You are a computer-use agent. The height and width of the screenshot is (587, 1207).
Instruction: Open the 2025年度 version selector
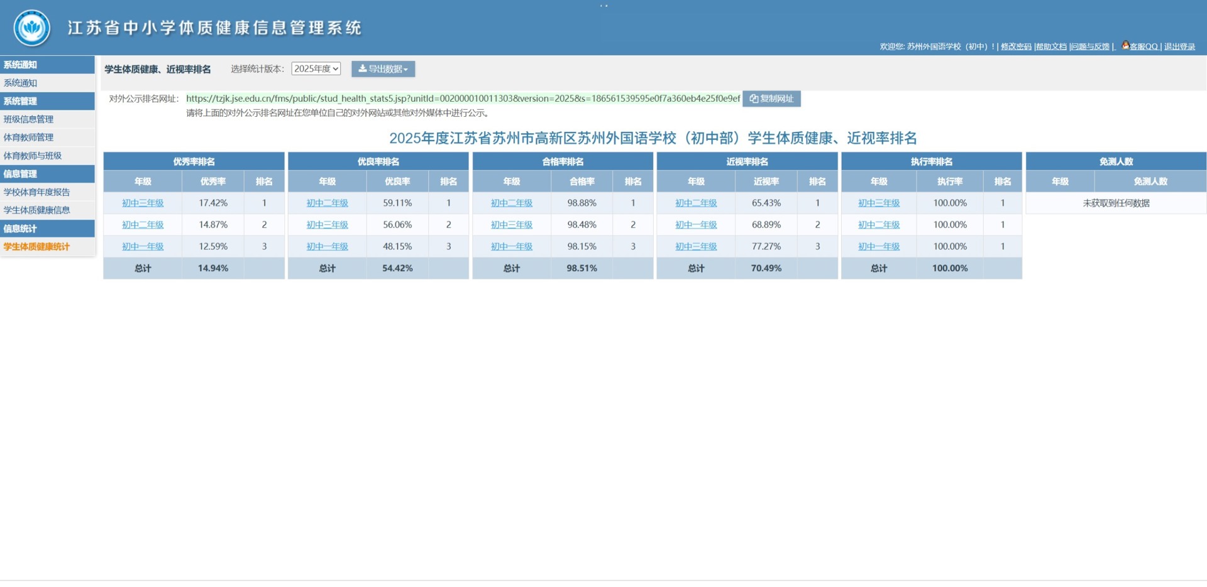[316, 69]
